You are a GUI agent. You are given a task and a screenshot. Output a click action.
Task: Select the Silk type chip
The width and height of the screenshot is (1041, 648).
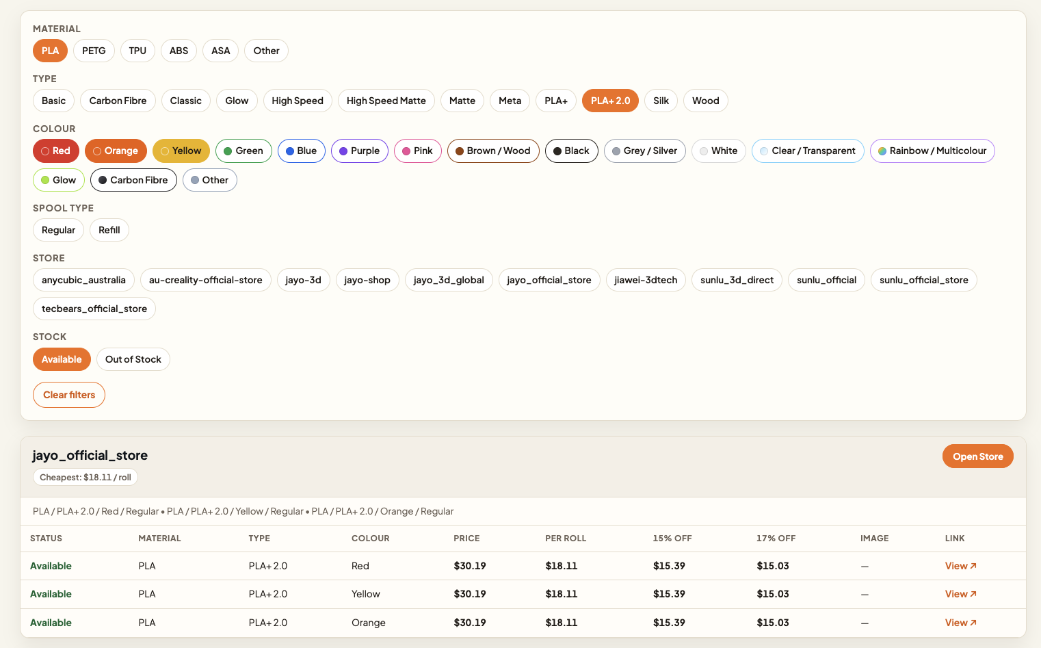click(x=661, y=101)
